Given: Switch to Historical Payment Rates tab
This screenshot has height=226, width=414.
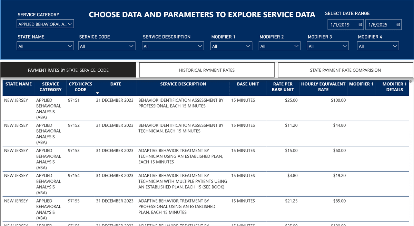Looking at the screenshot, I should pos(207,70).
